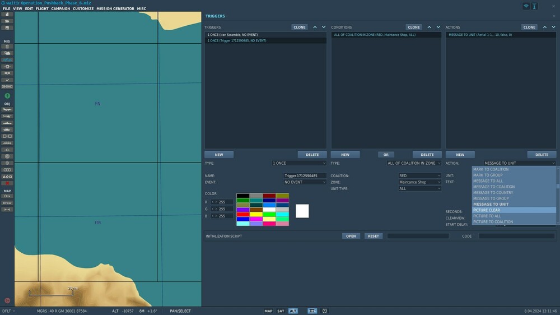Open the DFLT dropdown in status bar

click(x=8, y=311)
